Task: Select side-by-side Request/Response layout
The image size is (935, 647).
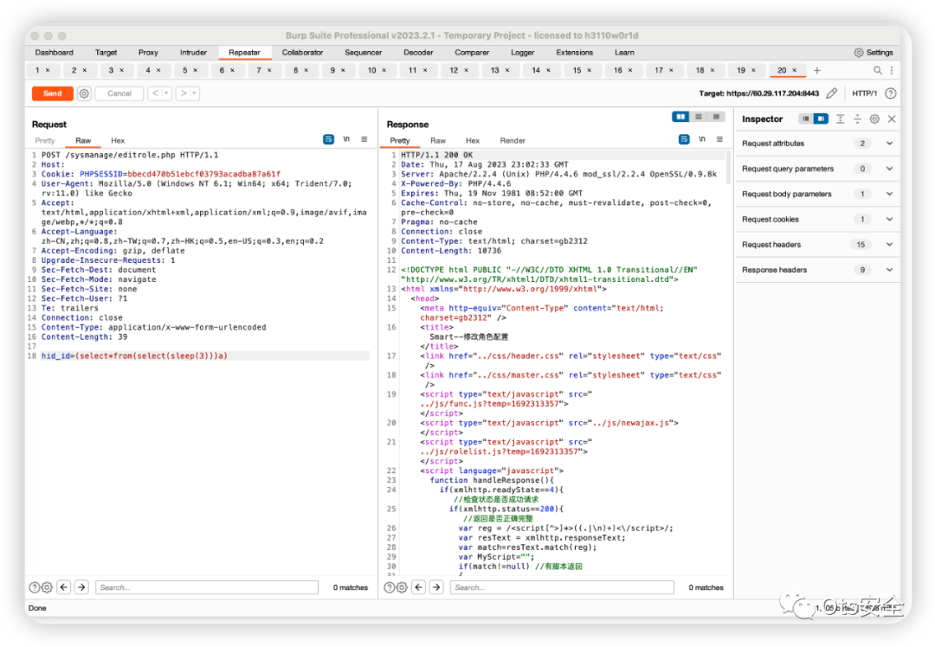Action: pyautogui.click(x=680, y=117)
